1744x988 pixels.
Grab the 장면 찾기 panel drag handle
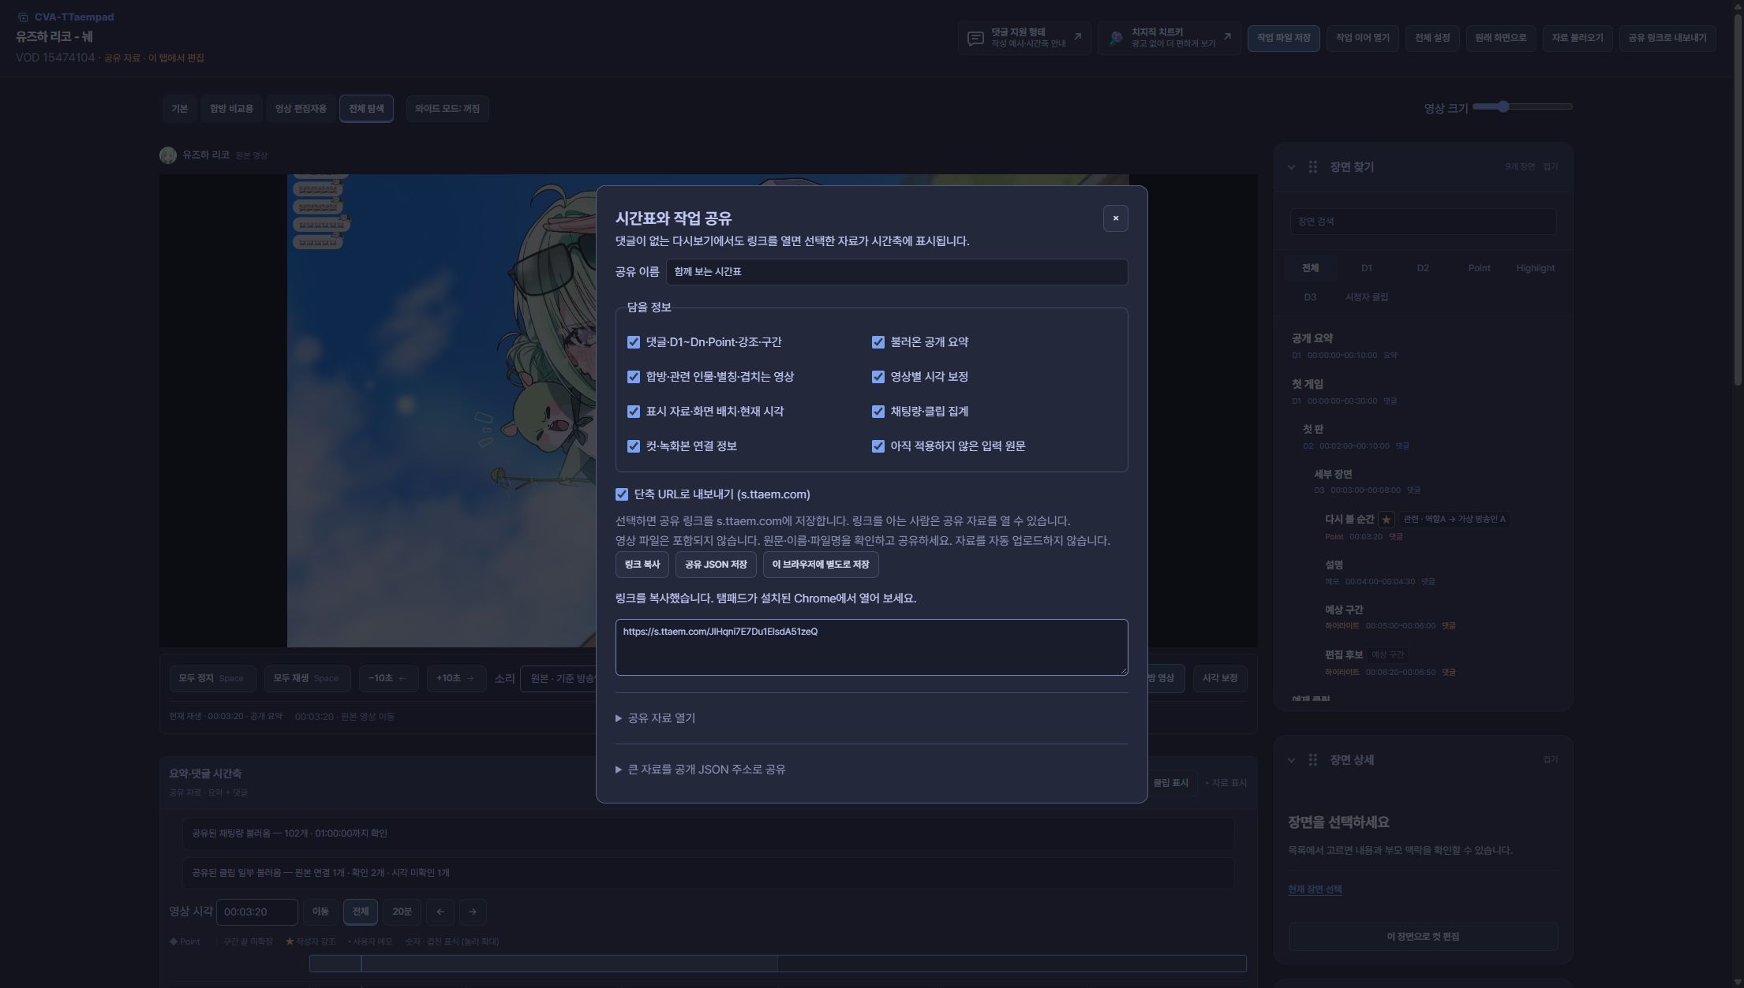tap(1312, 167)
